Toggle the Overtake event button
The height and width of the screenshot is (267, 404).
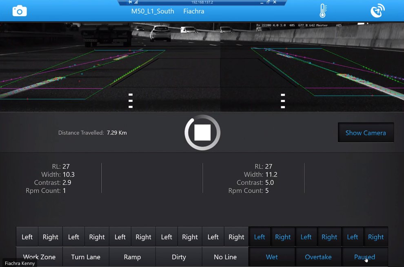(x=318, y=257)
